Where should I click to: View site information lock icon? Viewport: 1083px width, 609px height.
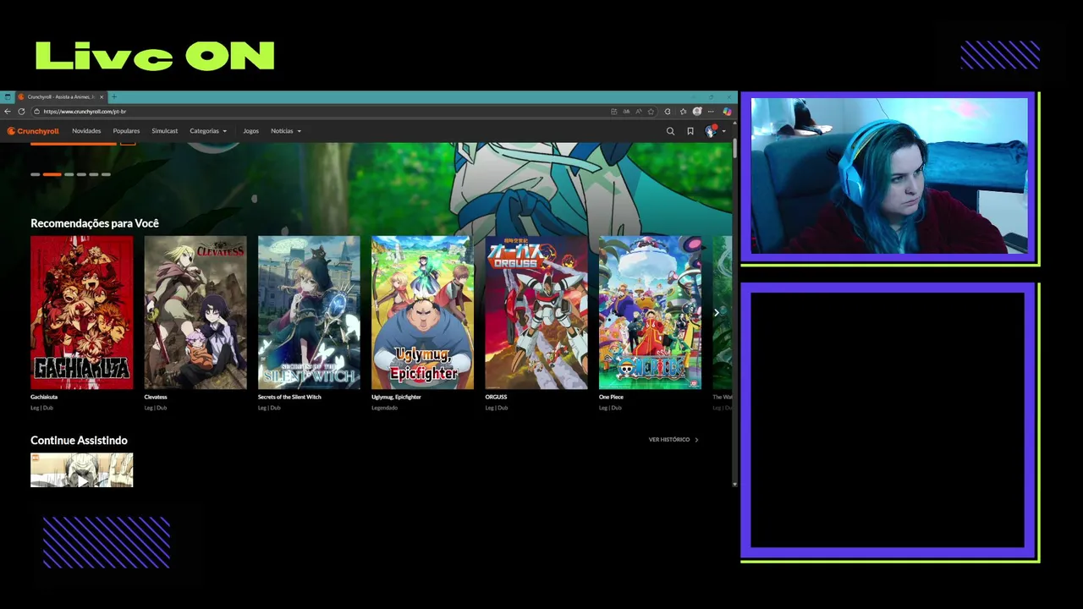[x=36, y=111]
